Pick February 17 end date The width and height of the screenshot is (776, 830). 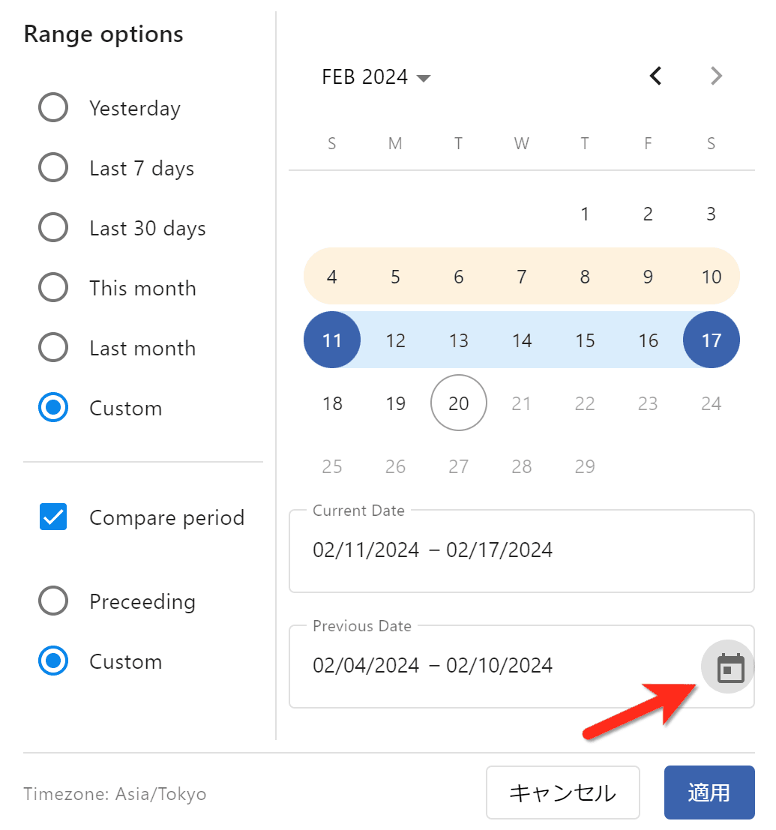tap(711, 340)
